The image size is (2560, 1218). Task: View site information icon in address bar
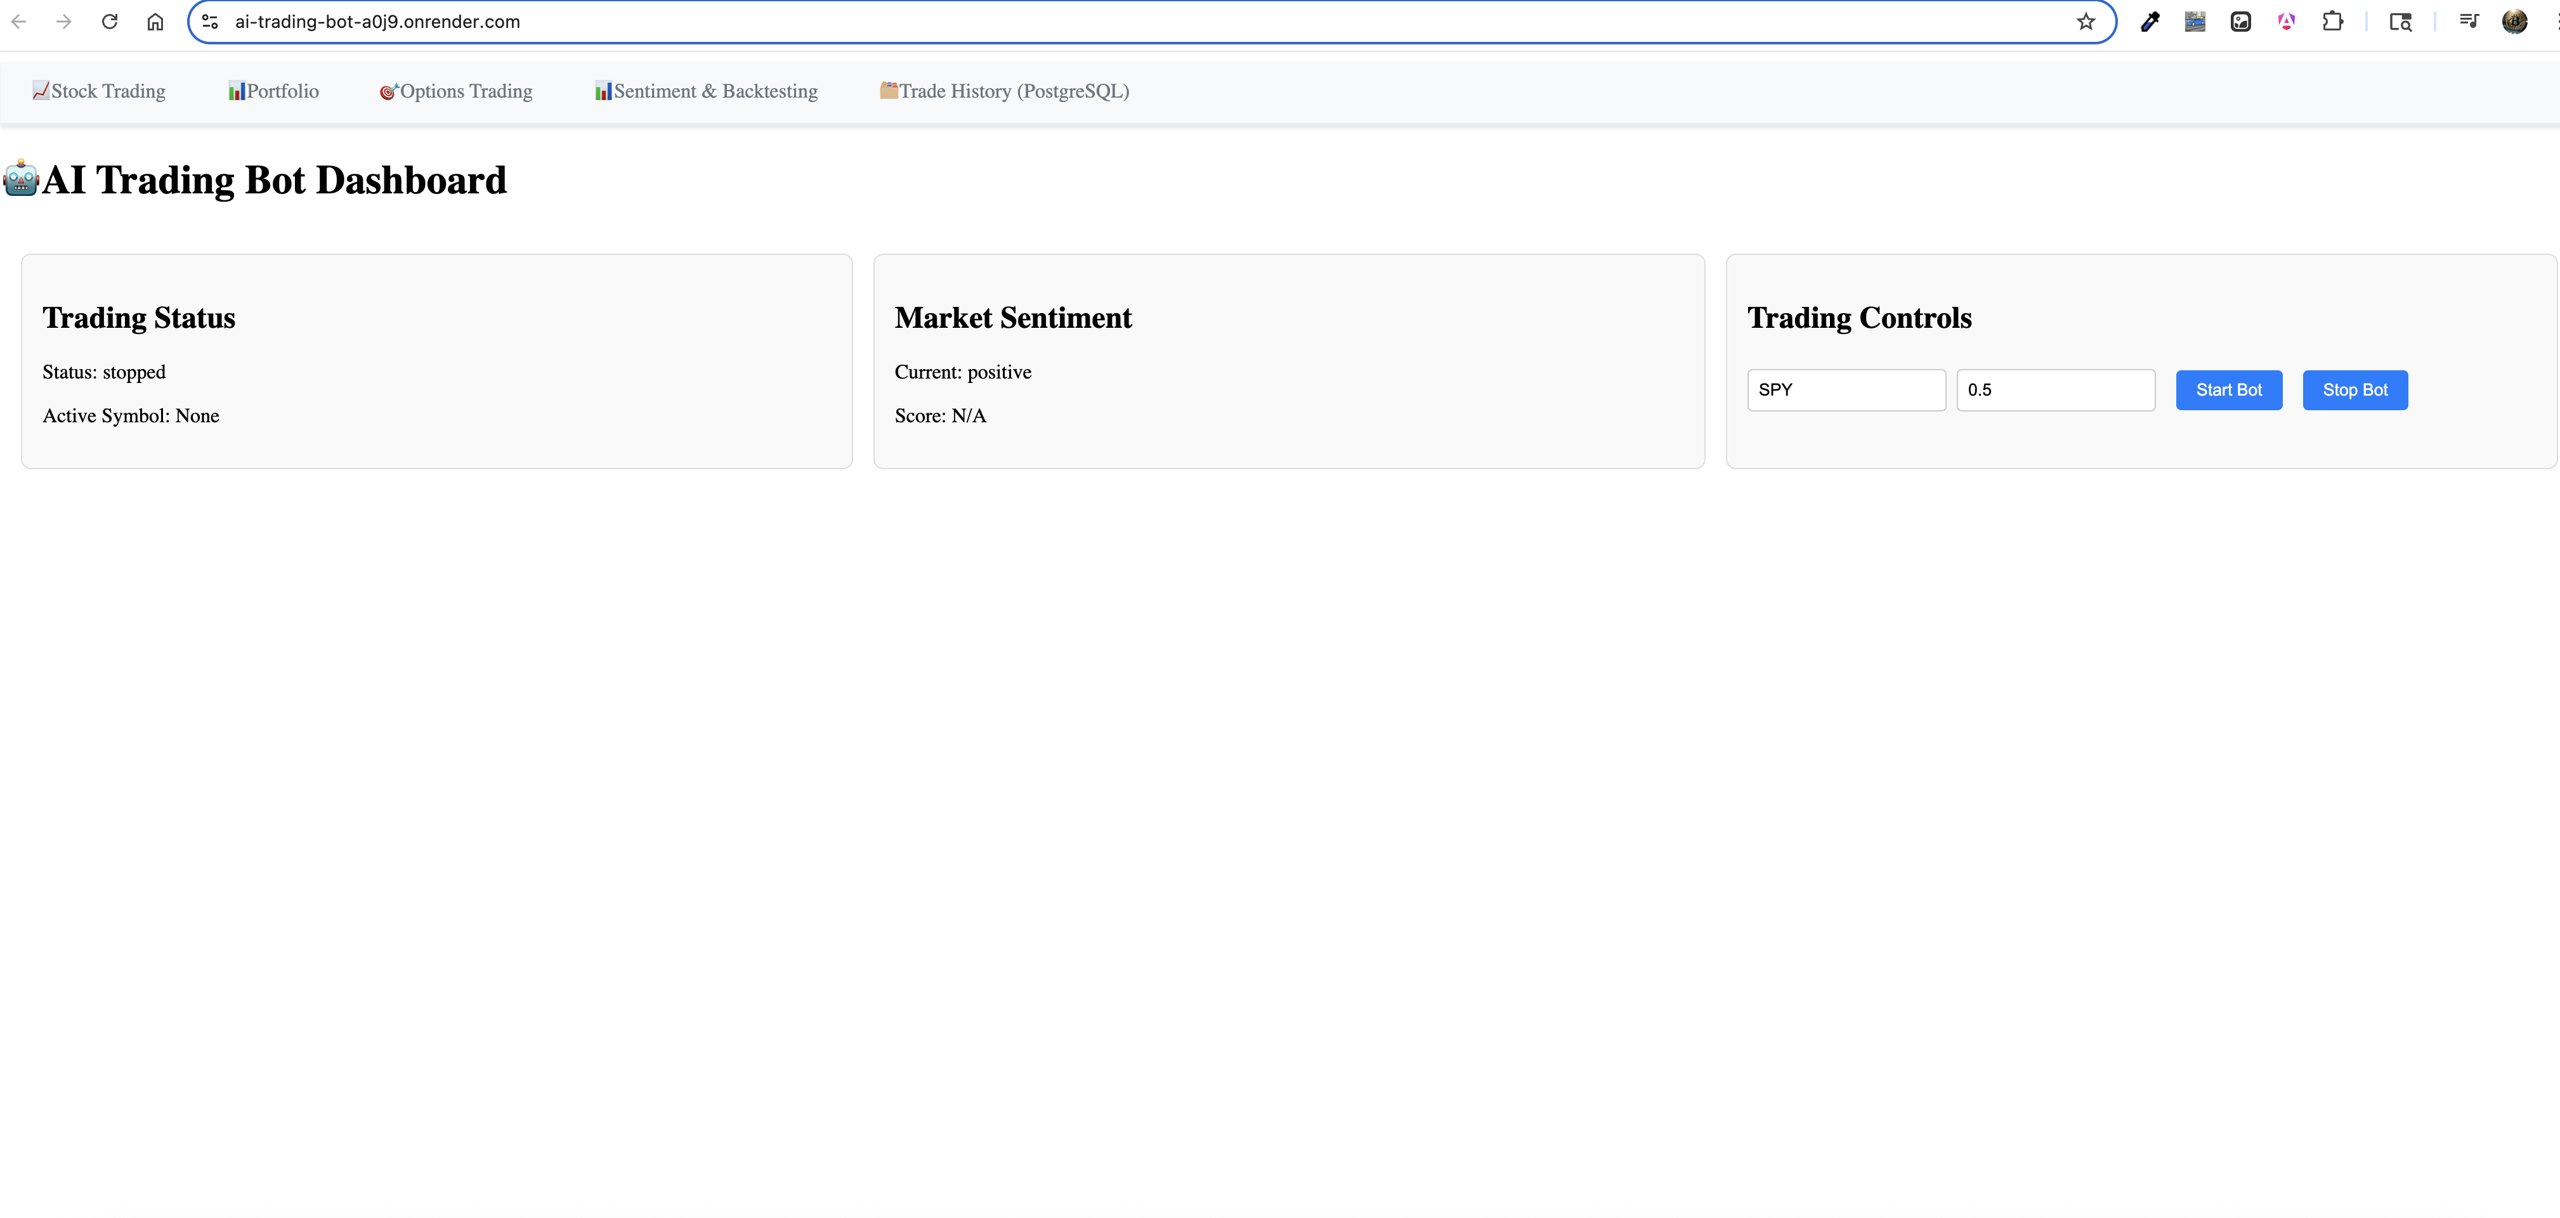[210, 22]
